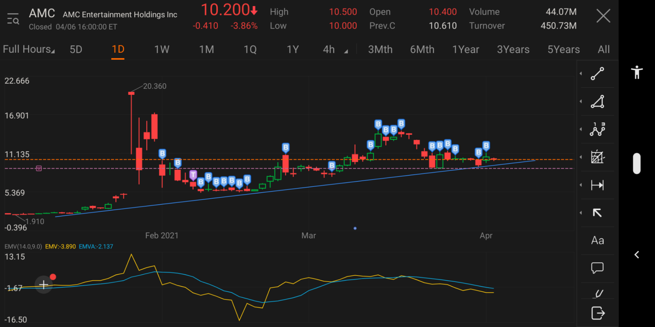Expand grid tool options arrow
This screenshot has width=655, height=327.
(x=581, y=157)
